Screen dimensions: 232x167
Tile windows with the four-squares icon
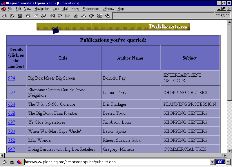[100, 16]
